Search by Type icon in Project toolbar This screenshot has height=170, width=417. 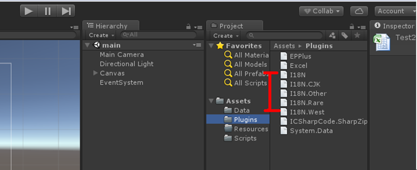tap(332, 35)
